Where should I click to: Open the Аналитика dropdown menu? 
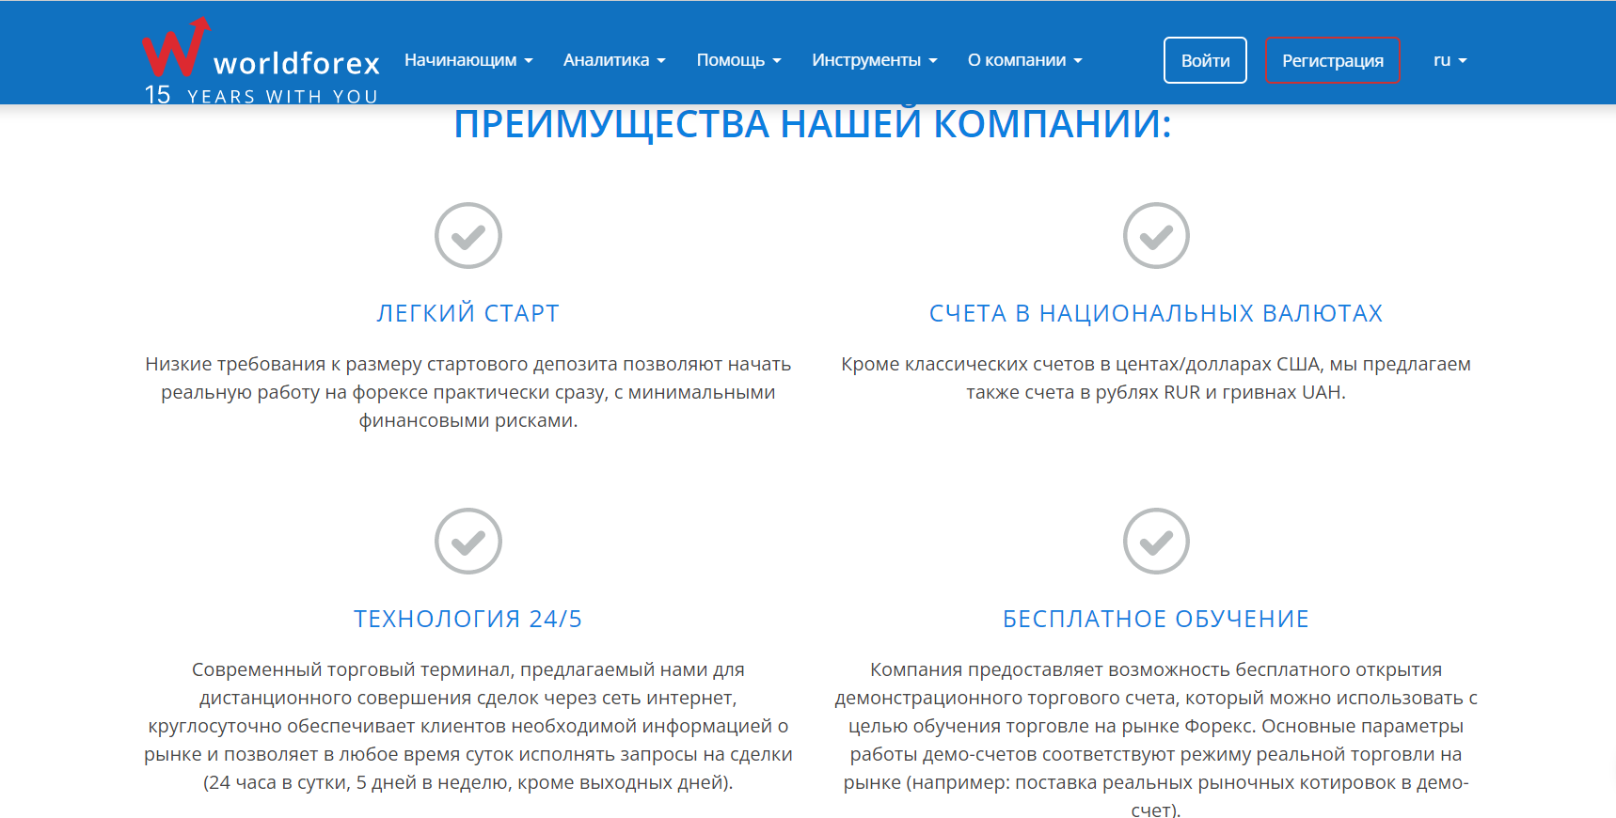point(614,60)
